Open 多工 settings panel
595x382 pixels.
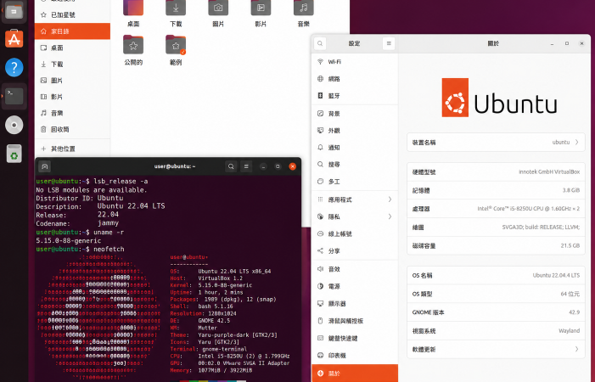355,182
